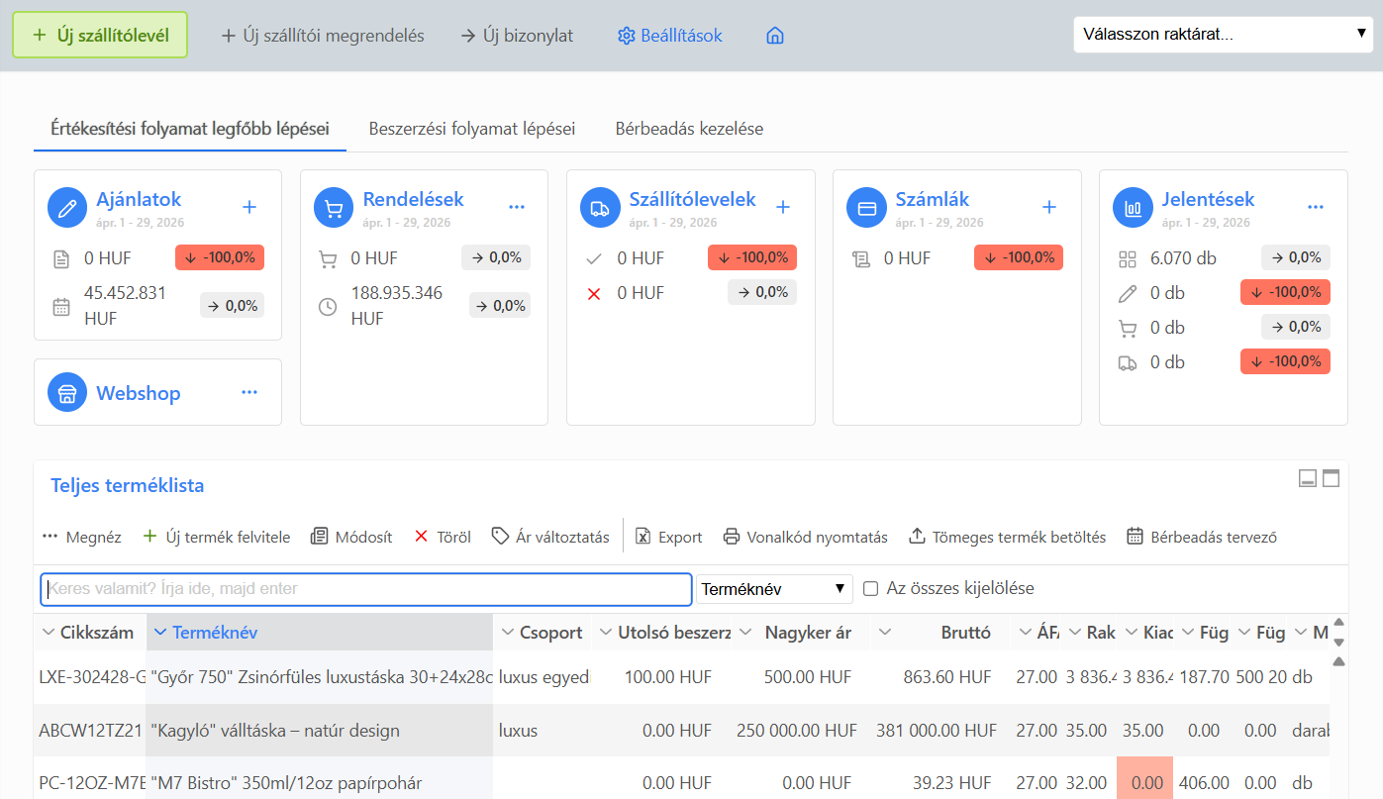Click the home icon in top bar
Screen dimensions: 1383x799
click(x=775, y=36)
